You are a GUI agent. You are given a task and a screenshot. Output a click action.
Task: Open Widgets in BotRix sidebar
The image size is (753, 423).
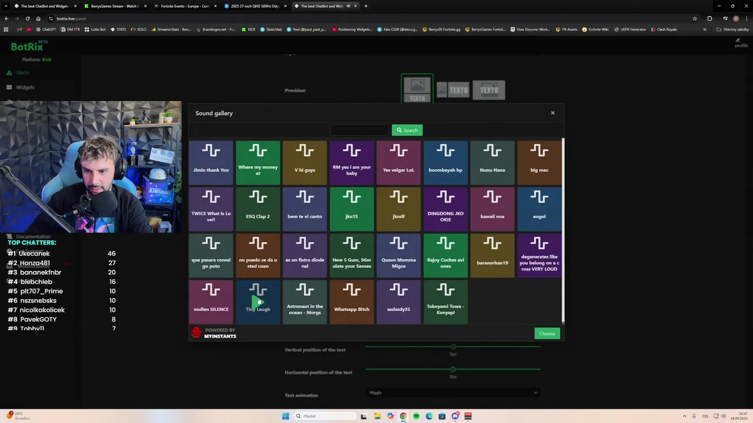(25, 87)
